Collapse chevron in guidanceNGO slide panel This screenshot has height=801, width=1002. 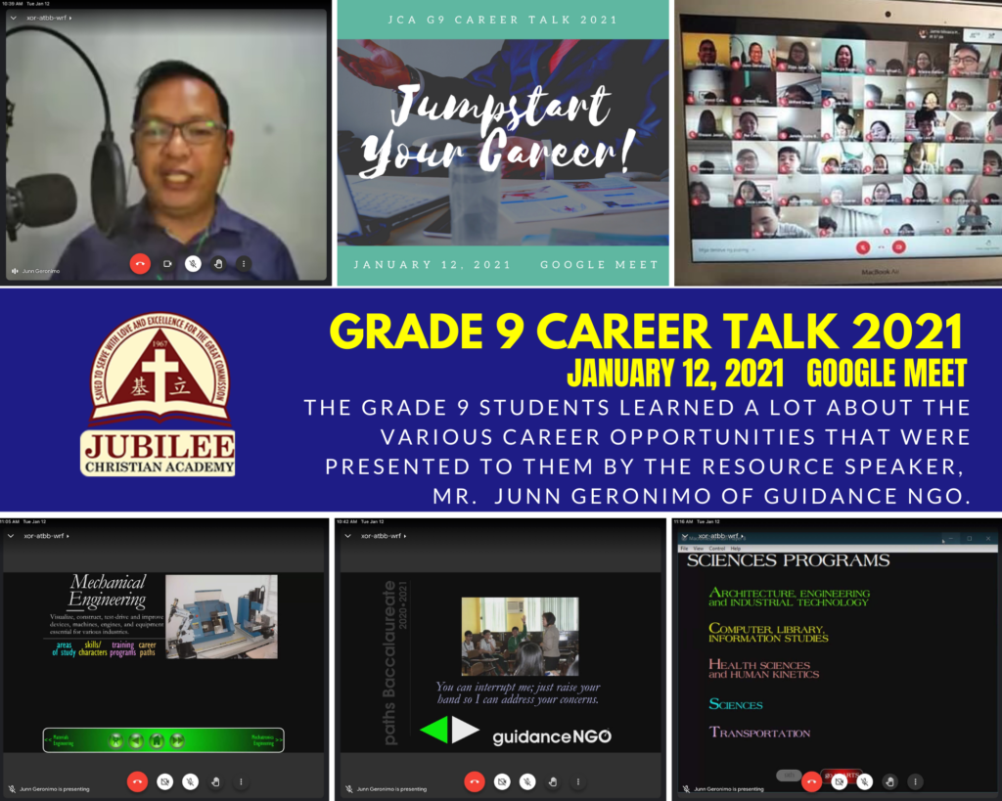coord(348,536)
